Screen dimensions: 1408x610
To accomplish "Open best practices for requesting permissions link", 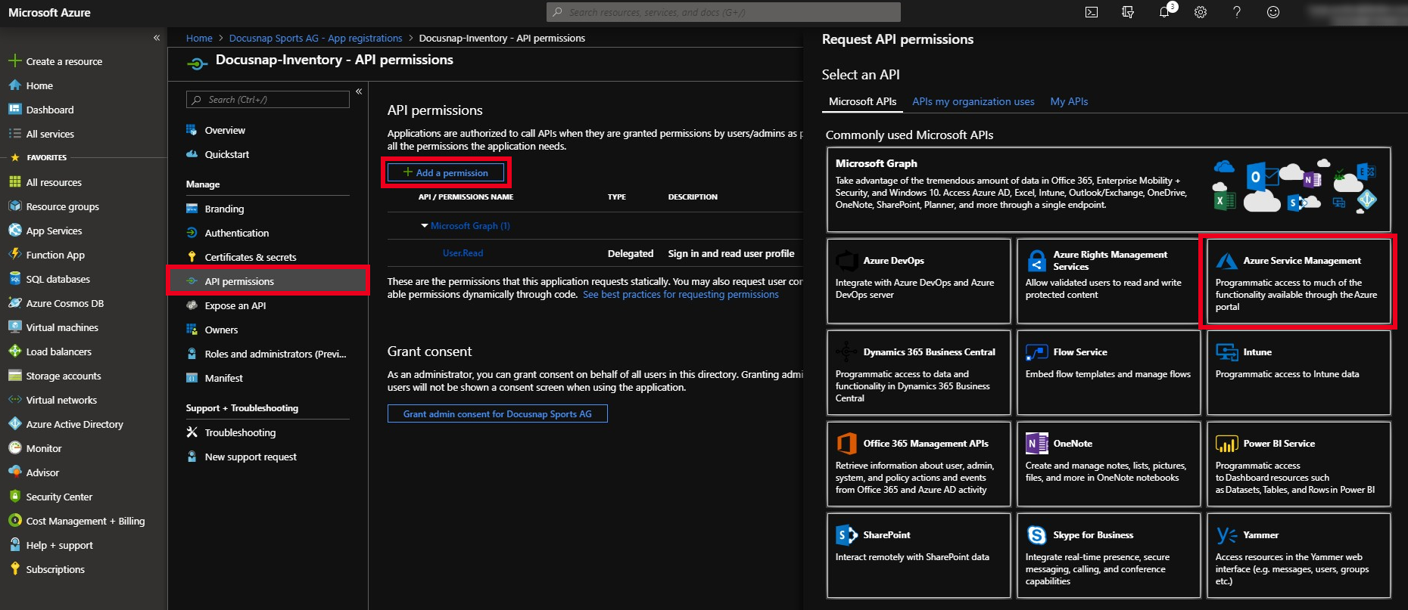I will pyautogui.click(x=681, y=295).
